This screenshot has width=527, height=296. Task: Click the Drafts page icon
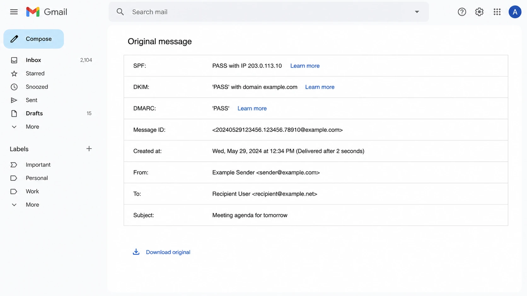click(14, 114)
